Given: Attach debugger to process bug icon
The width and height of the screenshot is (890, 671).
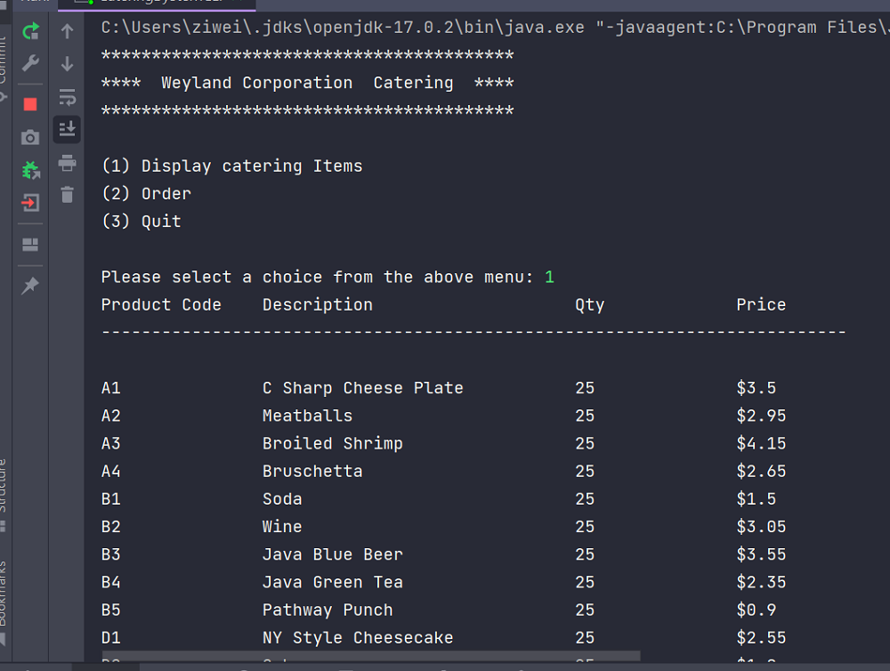Looking at the screenshot, I should click(30, 170).
